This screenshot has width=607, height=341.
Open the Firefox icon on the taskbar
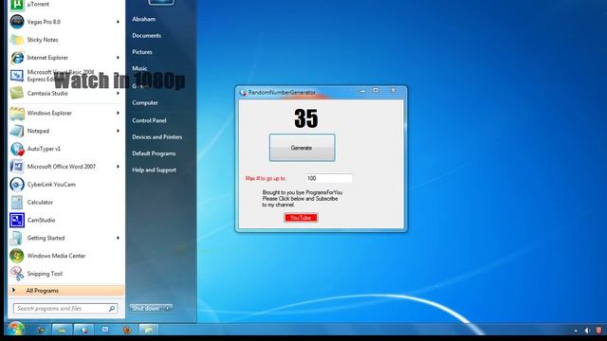(x=127, y=330)
